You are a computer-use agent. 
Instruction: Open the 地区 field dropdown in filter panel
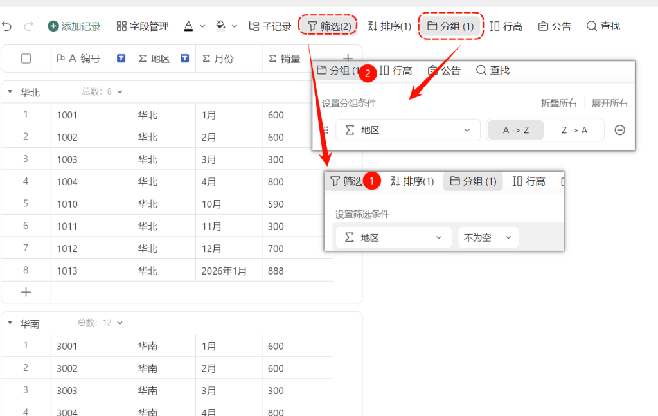(x=394, y=238)
